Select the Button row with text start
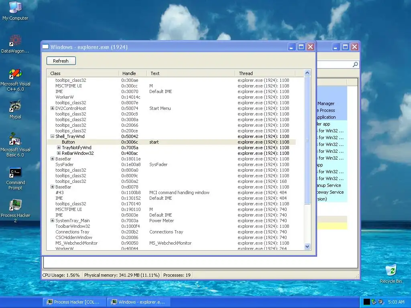Image resolution: width=411 pixels, height=308 pixels. click(x=171, y=142)
